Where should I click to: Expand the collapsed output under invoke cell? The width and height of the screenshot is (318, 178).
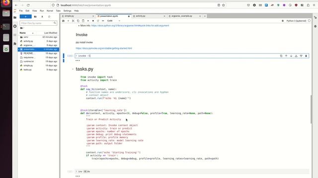point(78,60)
